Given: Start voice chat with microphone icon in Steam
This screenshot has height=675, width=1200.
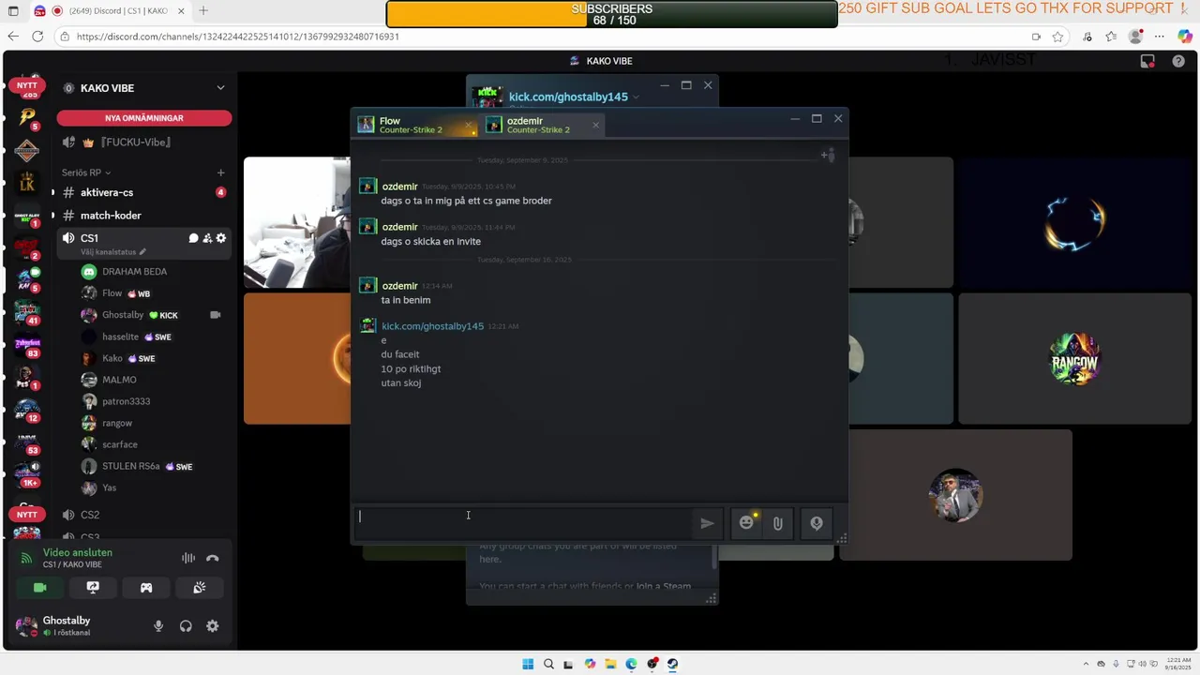Looking at the screenshot, I should click(x=817, y=524).
